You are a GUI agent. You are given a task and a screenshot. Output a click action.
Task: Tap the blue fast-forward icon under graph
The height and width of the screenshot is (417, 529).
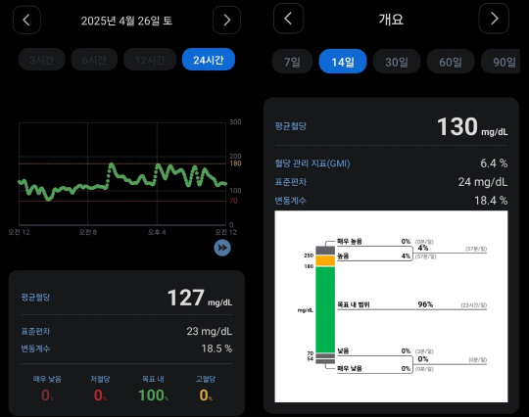[x=222, y=248]
